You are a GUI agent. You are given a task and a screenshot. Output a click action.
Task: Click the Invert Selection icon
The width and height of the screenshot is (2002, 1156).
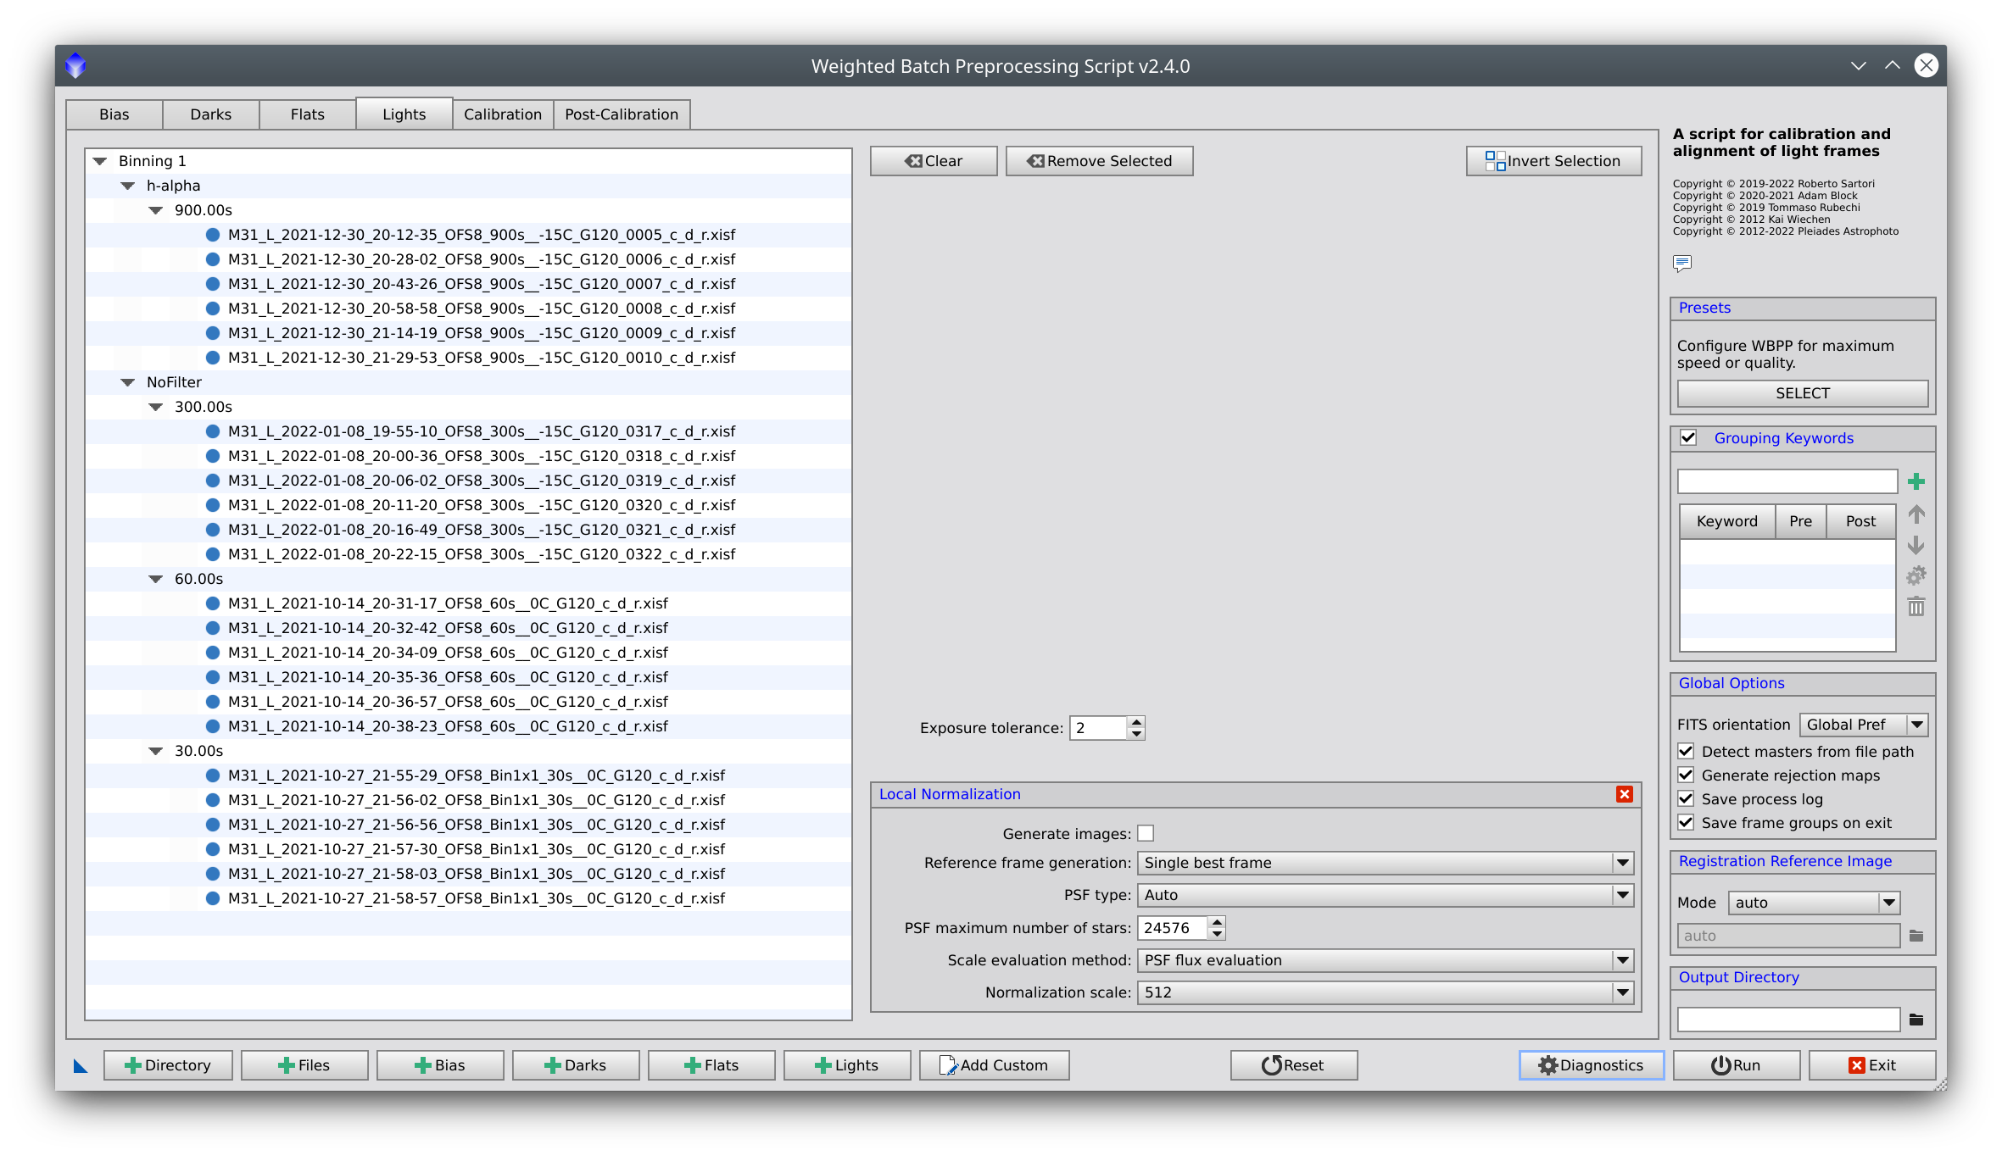[1495, 161]
